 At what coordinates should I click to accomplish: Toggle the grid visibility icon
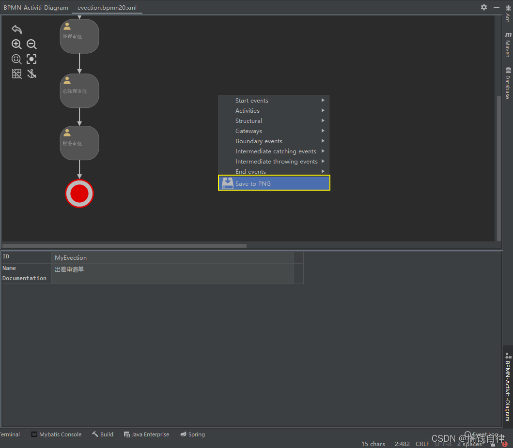click(16, 74)
